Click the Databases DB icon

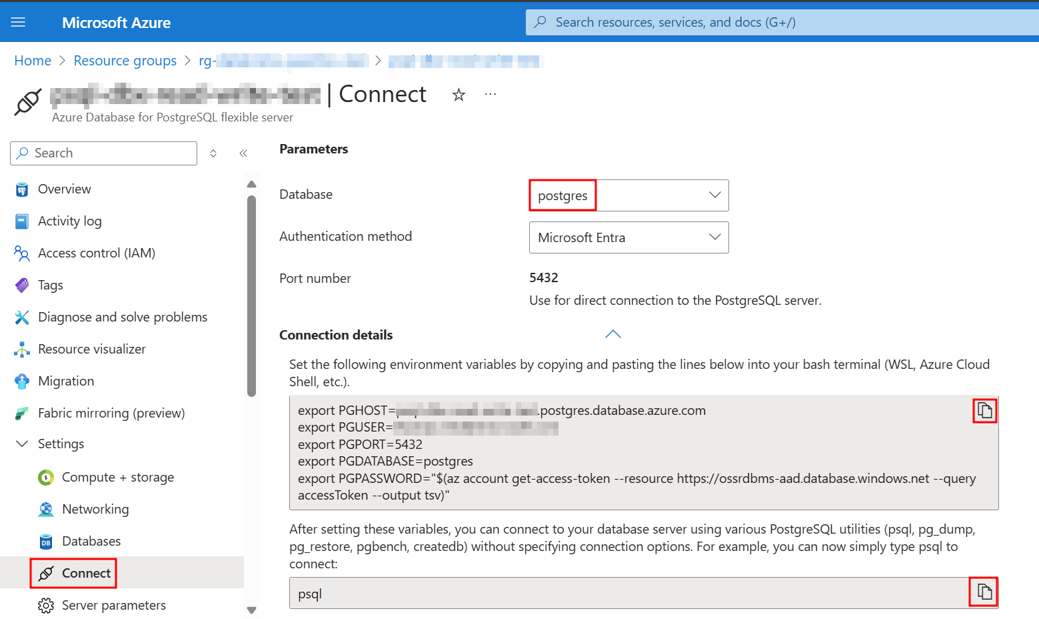46,542
